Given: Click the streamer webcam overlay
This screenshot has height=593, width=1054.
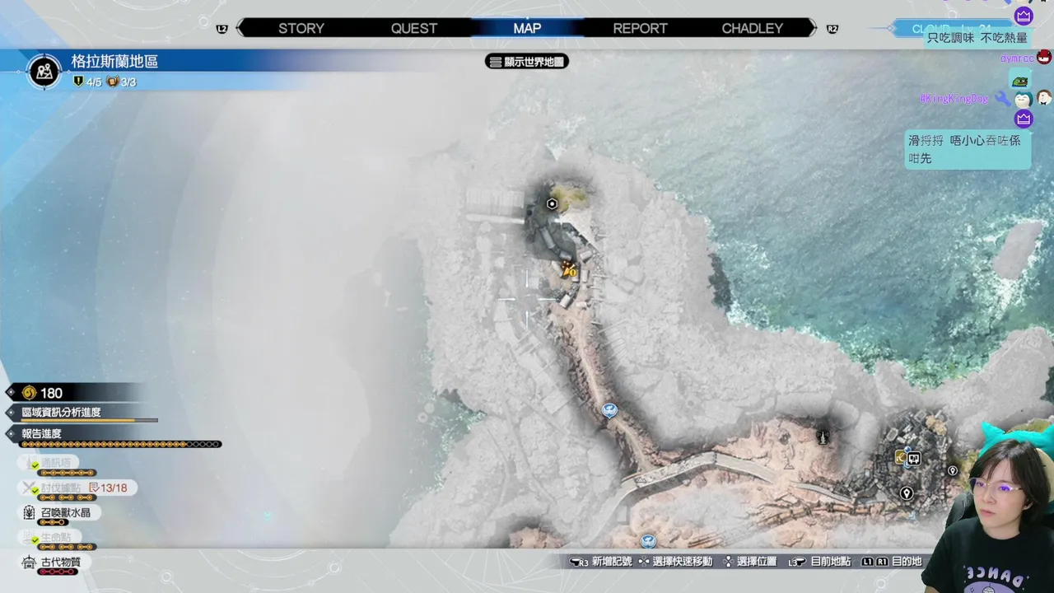Looking at the screenshot, I should [990, 507].
